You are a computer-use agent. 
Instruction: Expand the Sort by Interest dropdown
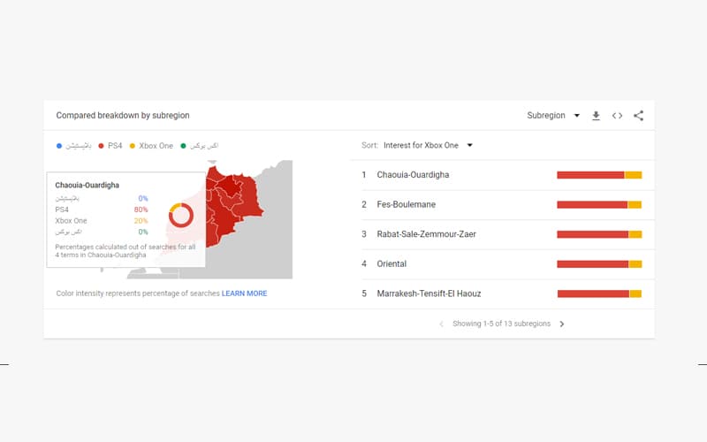[429, 145]
